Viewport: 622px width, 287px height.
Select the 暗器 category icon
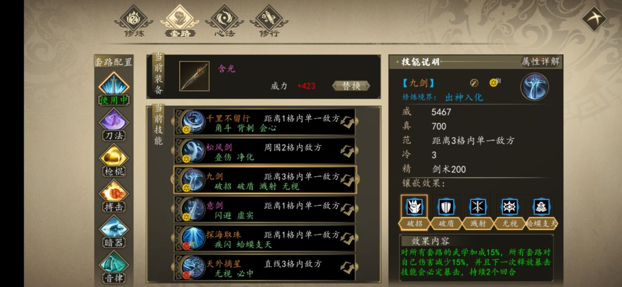point(114,226)
